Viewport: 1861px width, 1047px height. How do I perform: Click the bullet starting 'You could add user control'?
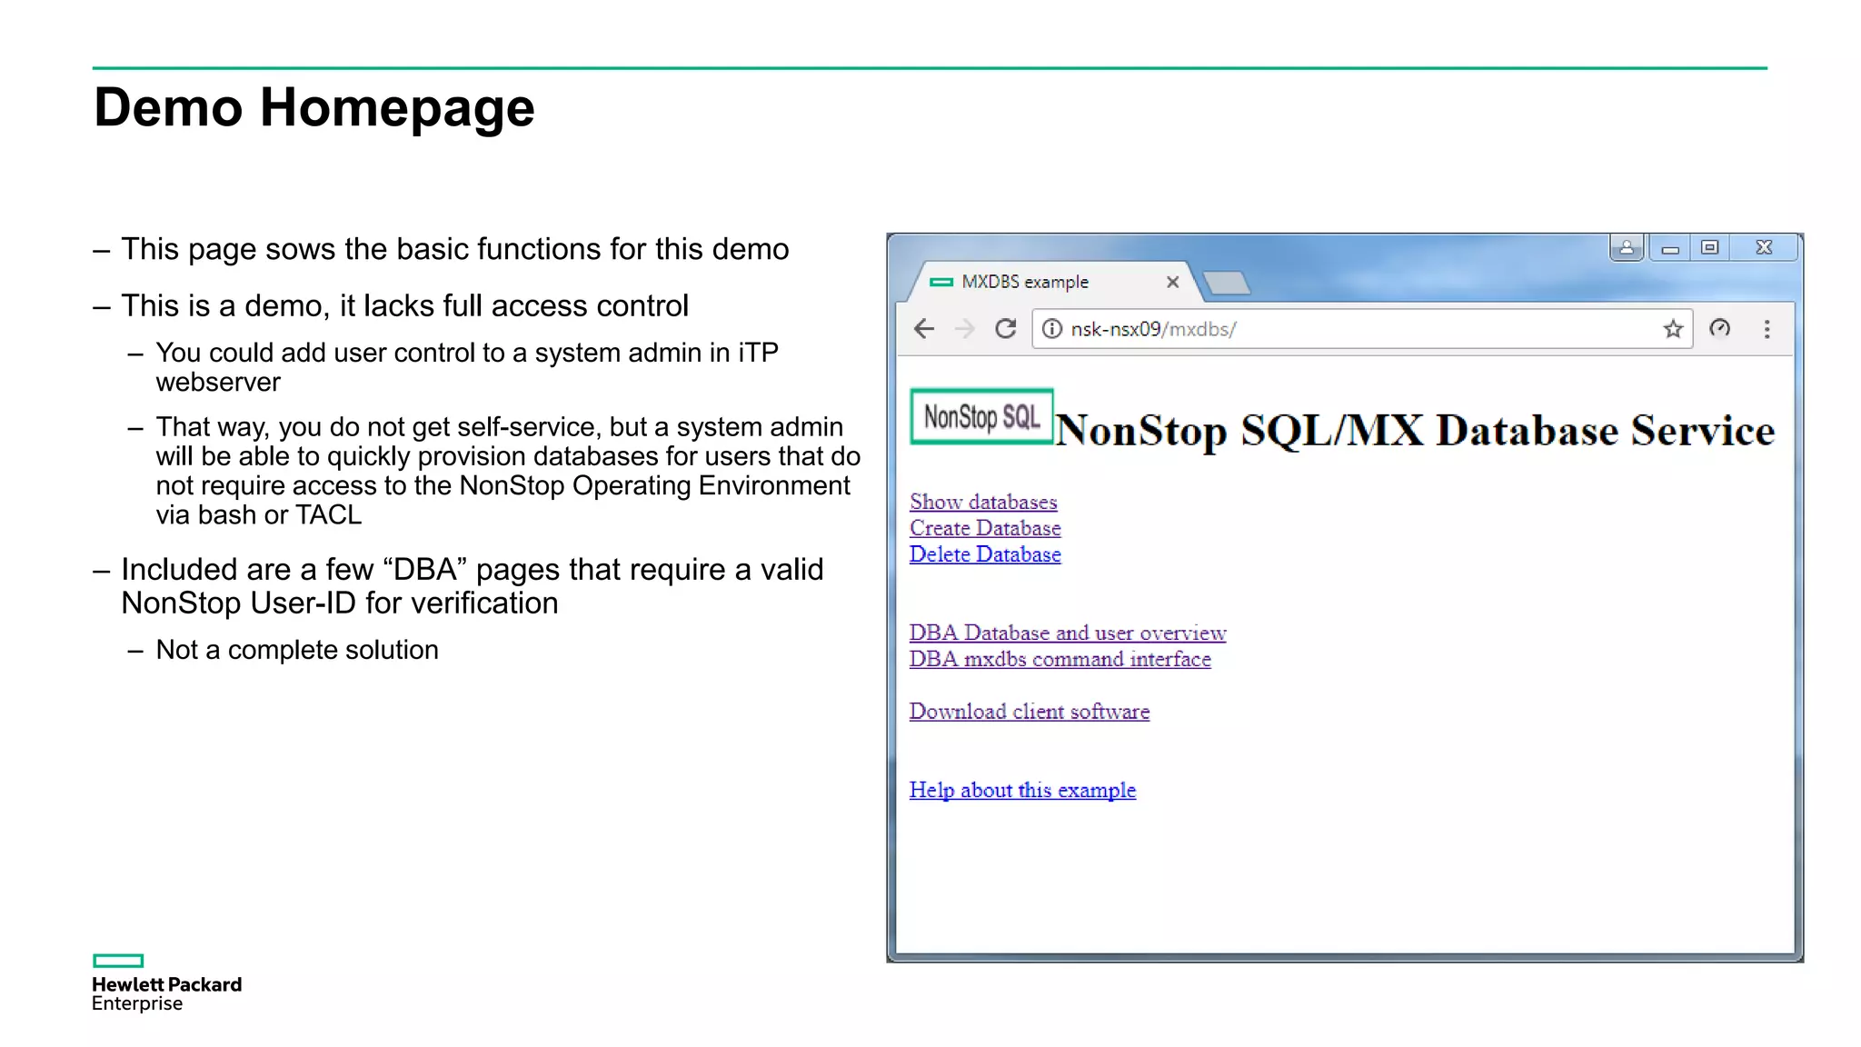pos(467,367)
